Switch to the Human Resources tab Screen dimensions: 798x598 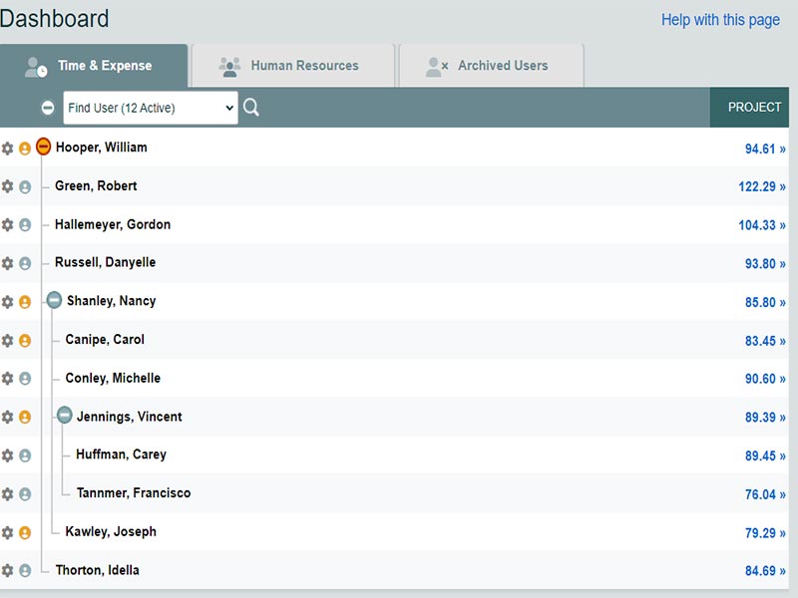293,66
